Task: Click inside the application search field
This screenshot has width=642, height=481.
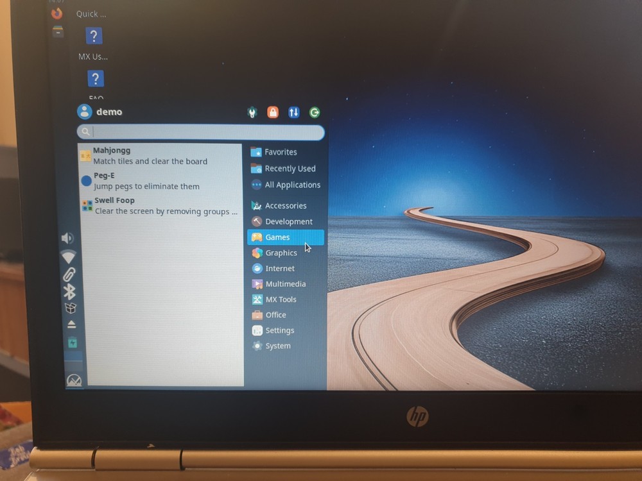Action: [199, 131]
